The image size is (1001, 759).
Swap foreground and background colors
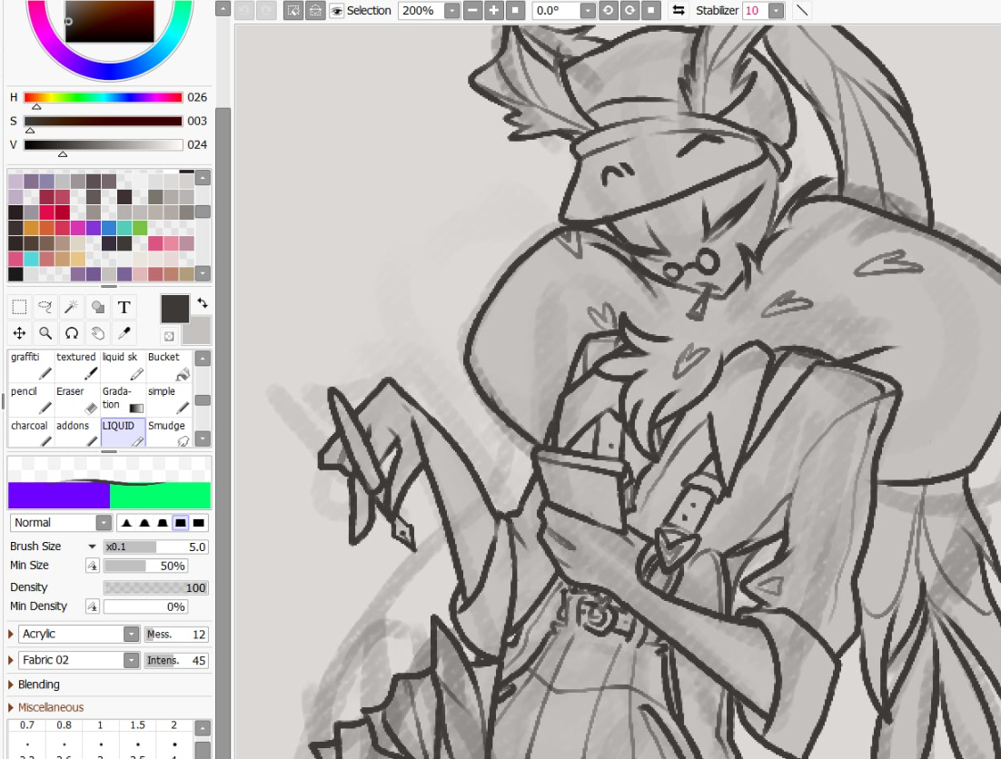pos(202,303)
